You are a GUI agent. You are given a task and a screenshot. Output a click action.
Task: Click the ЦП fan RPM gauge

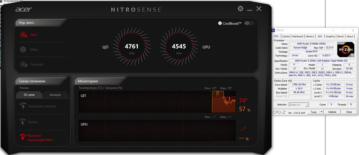(x=132, y=47)
